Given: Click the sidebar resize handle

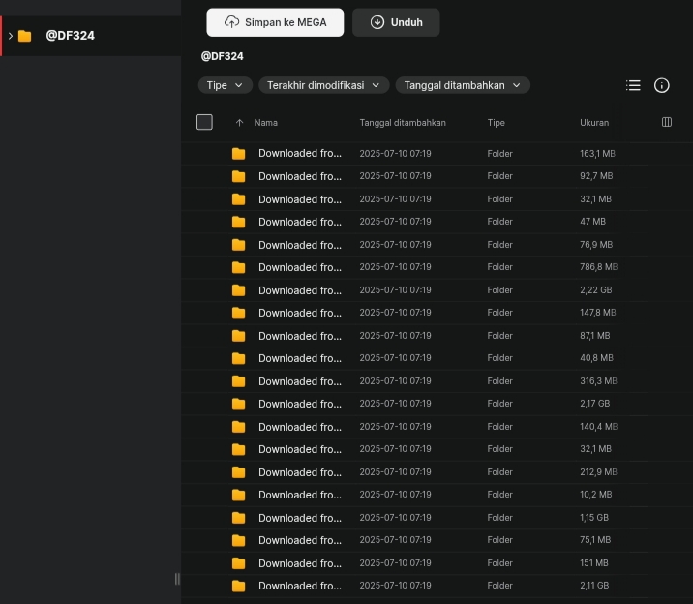Looking at the screenshot, I should coord(177,579).
